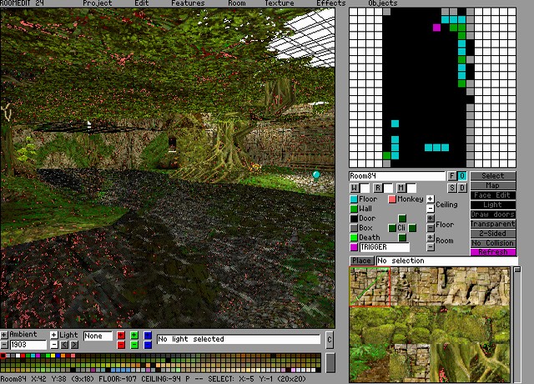Raise the Ceiling with the plus button
The width and height of the screenshot is (534, 384).
[x=430, y=200]
